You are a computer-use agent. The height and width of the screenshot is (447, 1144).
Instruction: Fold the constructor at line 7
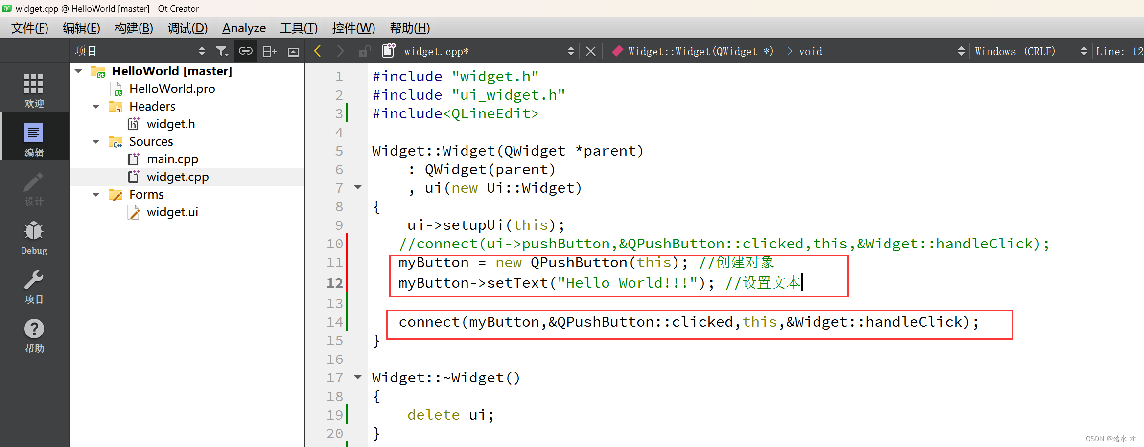(358, 187)
